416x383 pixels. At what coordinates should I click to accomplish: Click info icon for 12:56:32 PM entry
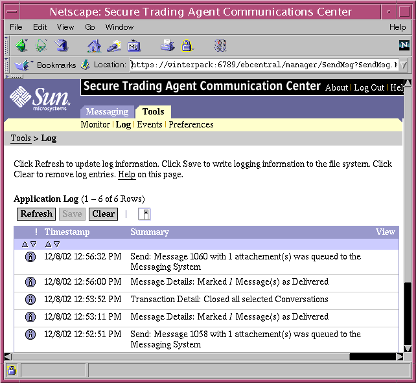point(30,257)
